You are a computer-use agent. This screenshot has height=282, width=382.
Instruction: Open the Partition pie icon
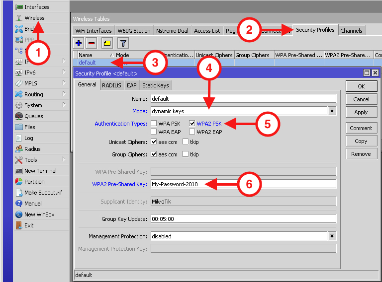[19, 182]
